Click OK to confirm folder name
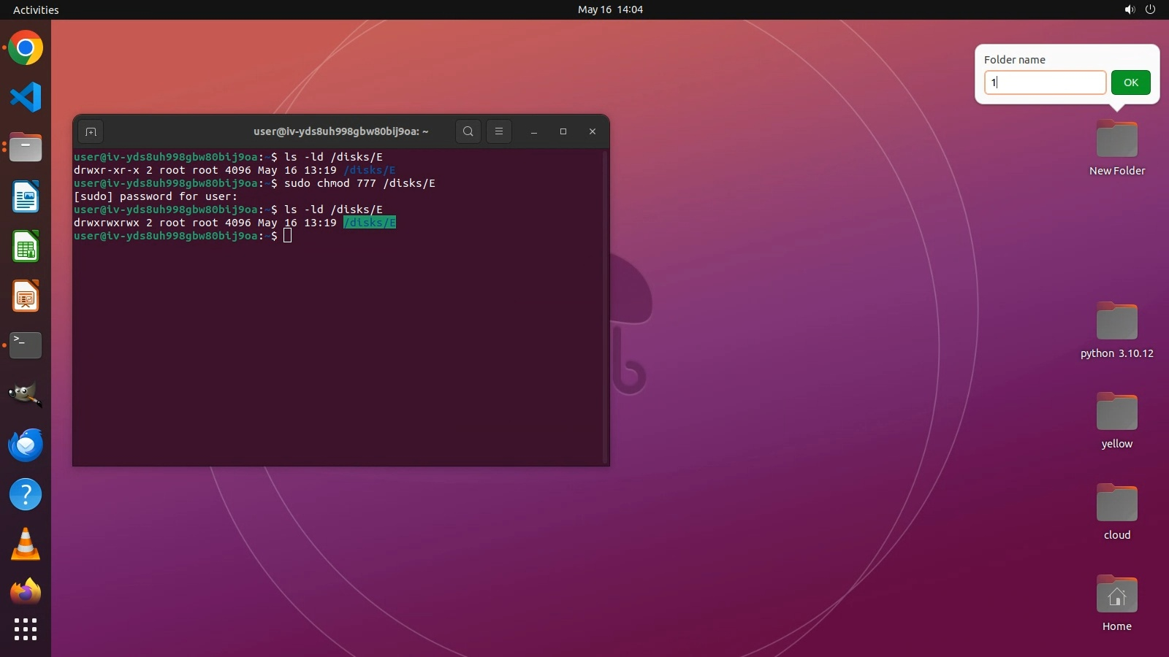Viewport: 1169px width, 657px height. click(1130, 82)
